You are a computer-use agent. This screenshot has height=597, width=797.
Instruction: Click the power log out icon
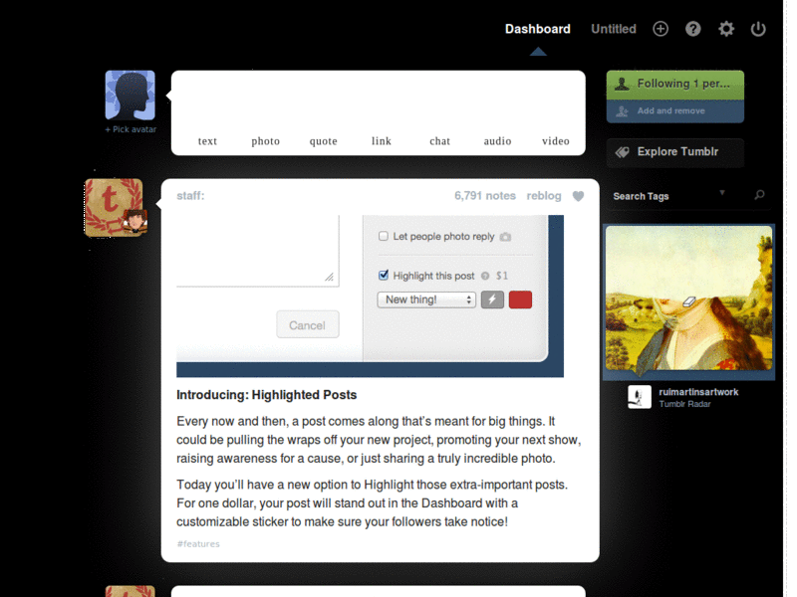click(x=758, y=29)
